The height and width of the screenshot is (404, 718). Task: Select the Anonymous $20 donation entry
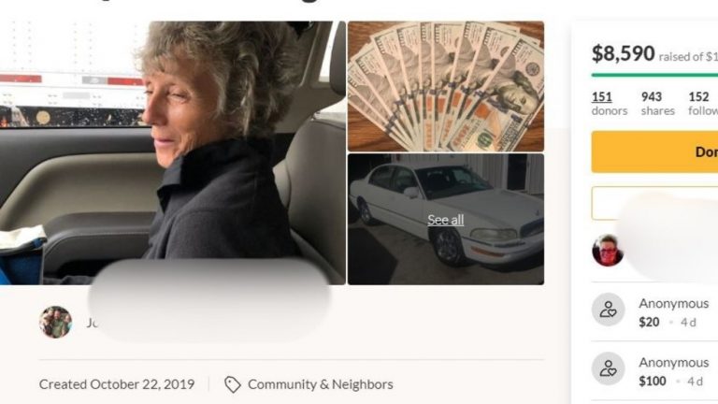(x=654, y=312)
